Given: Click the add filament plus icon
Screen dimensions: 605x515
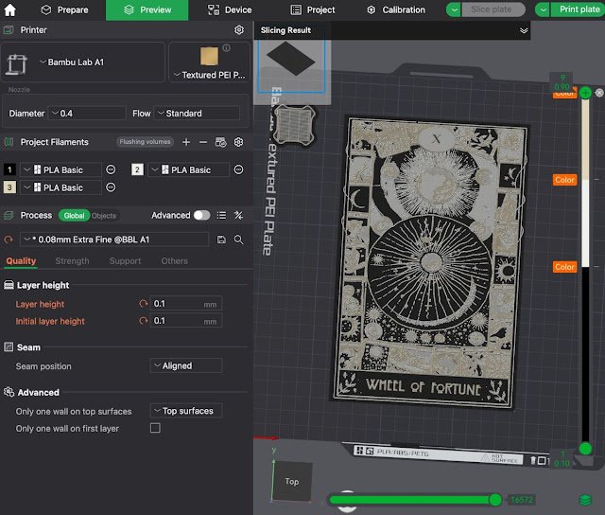Looking at the screenshot, I should pyautogui.click(x=186, y=142).
